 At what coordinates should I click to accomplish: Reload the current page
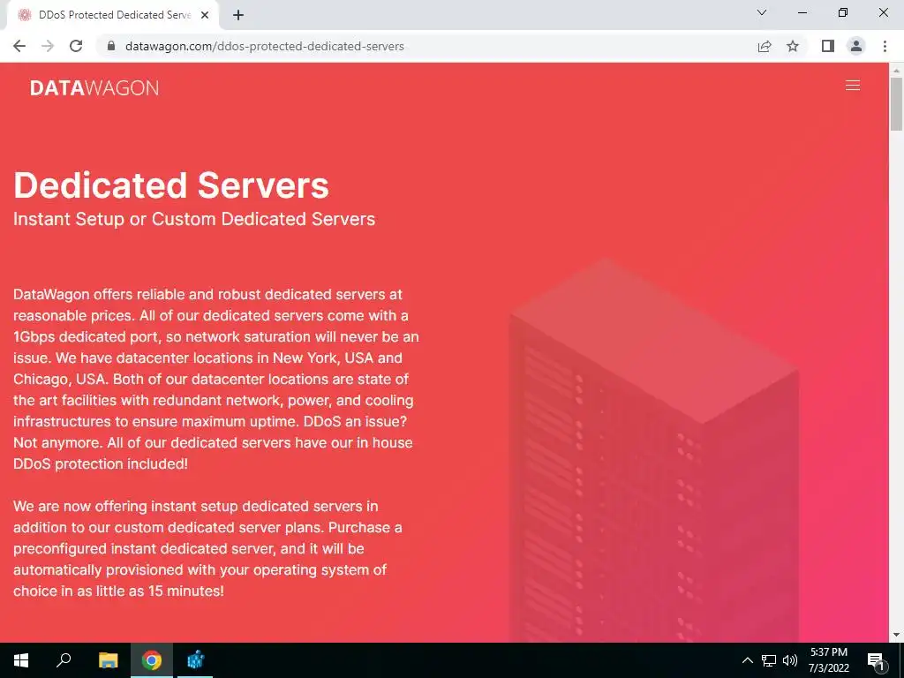[76, 46]
